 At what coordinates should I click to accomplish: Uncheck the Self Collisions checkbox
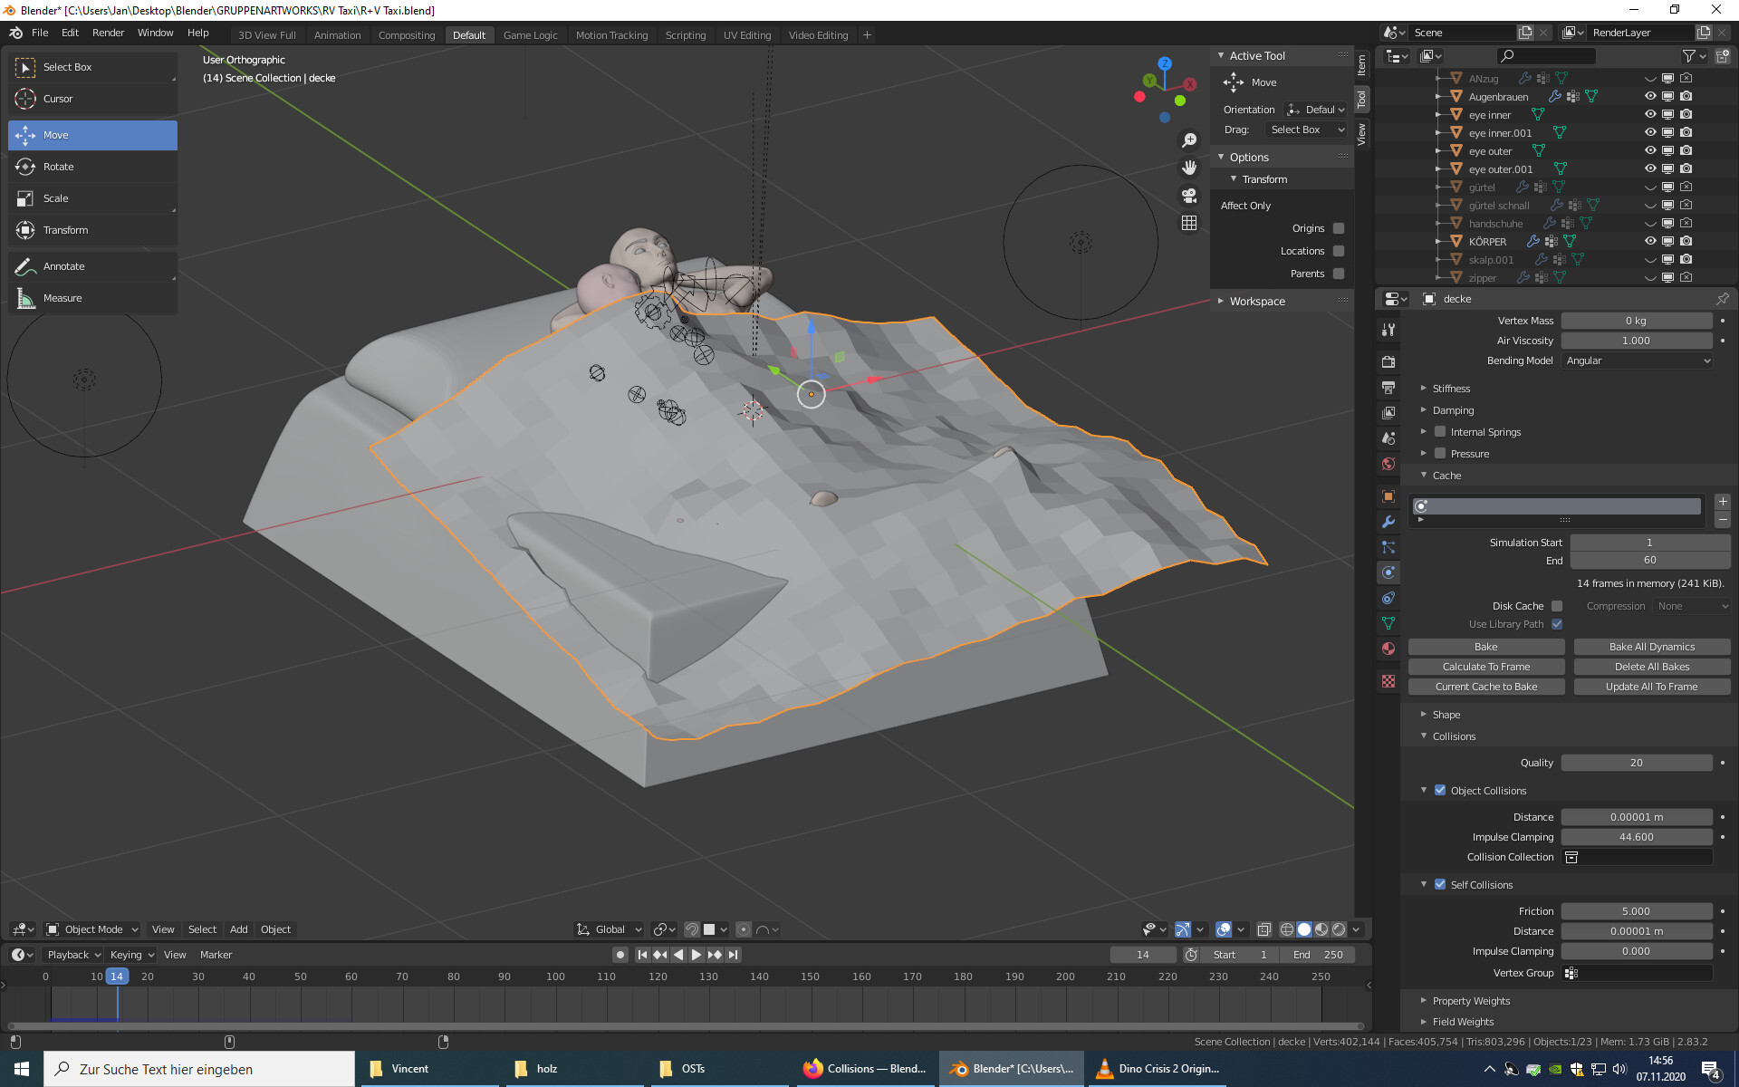point(1439,884)
